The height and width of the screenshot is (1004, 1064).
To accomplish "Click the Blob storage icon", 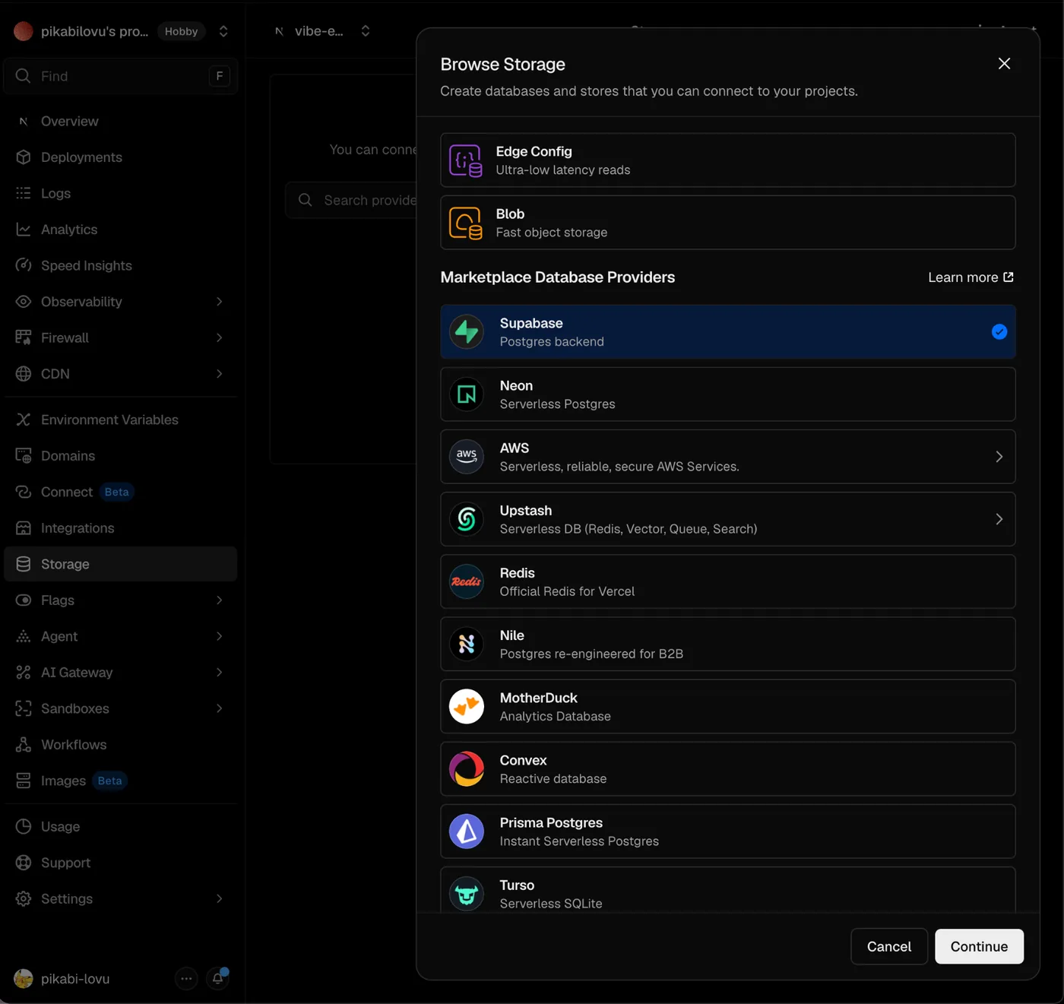I will click(x=465, y=223).
